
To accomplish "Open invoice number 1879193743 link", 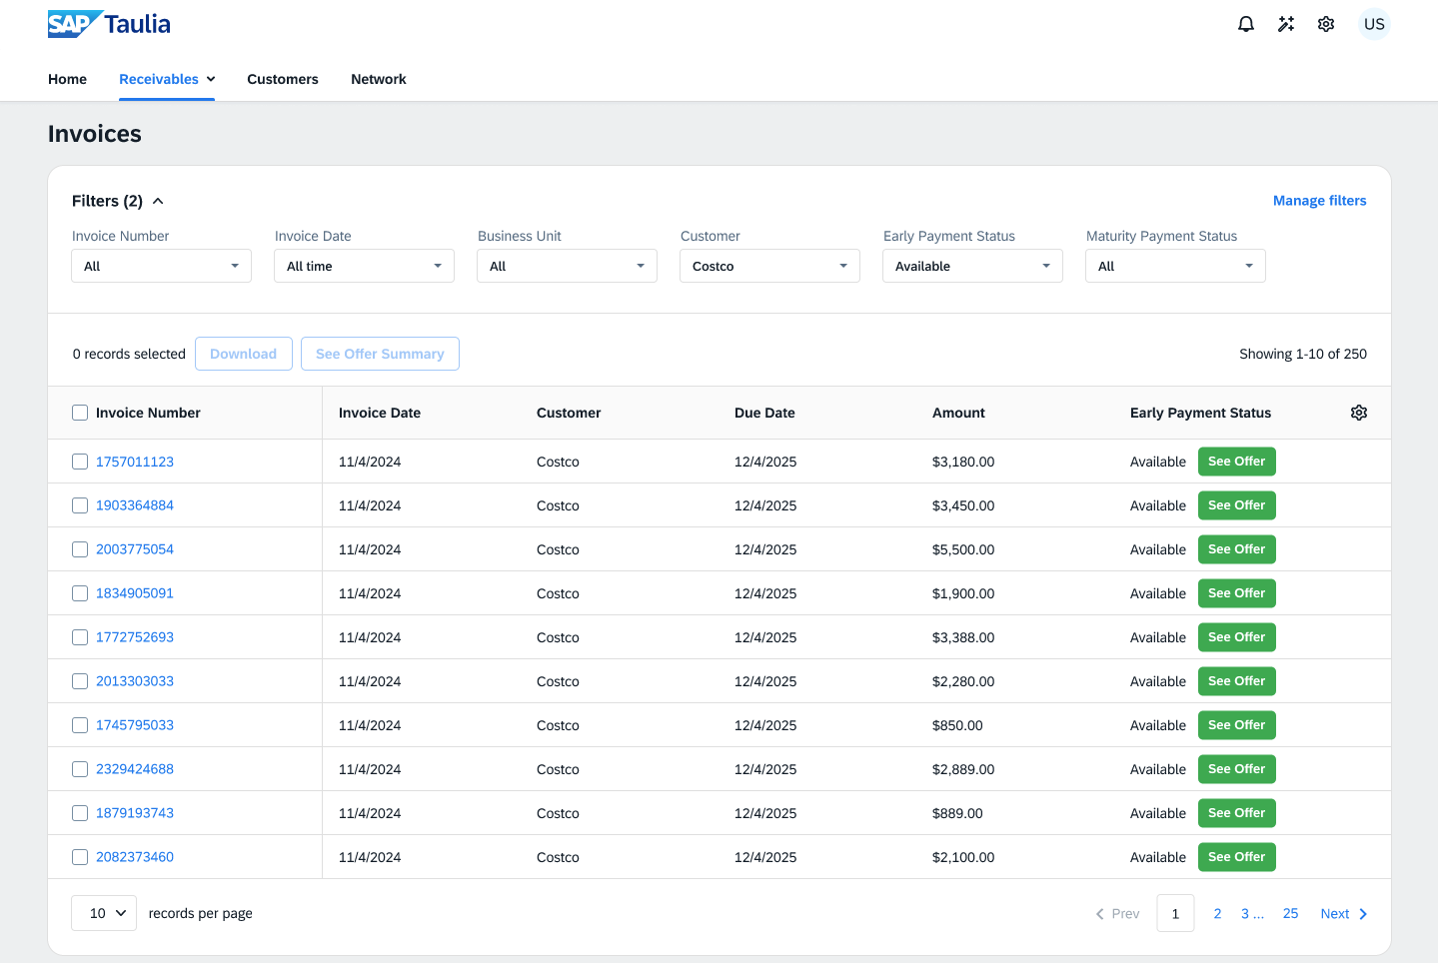I will tap(135, 813).
